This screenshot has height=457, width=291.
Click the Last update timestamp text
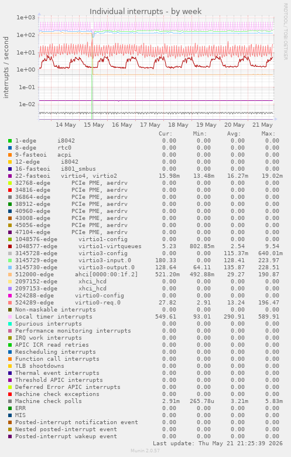click(x=218, y=444)
